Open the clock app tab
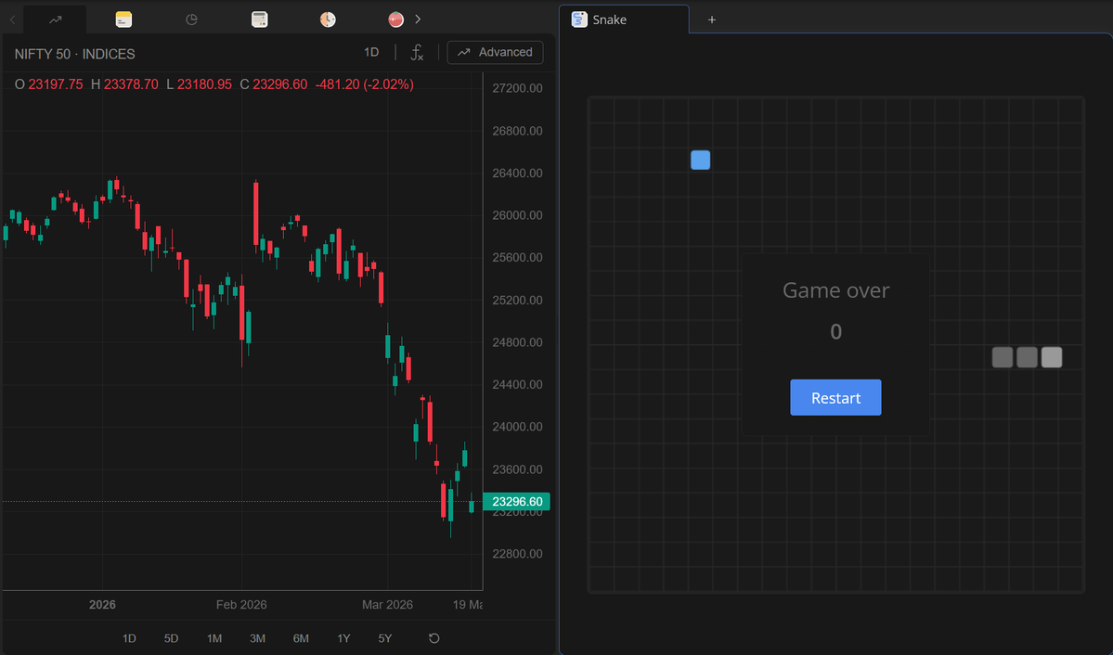Screen dimensions: 1113x655 pos(328,19)
